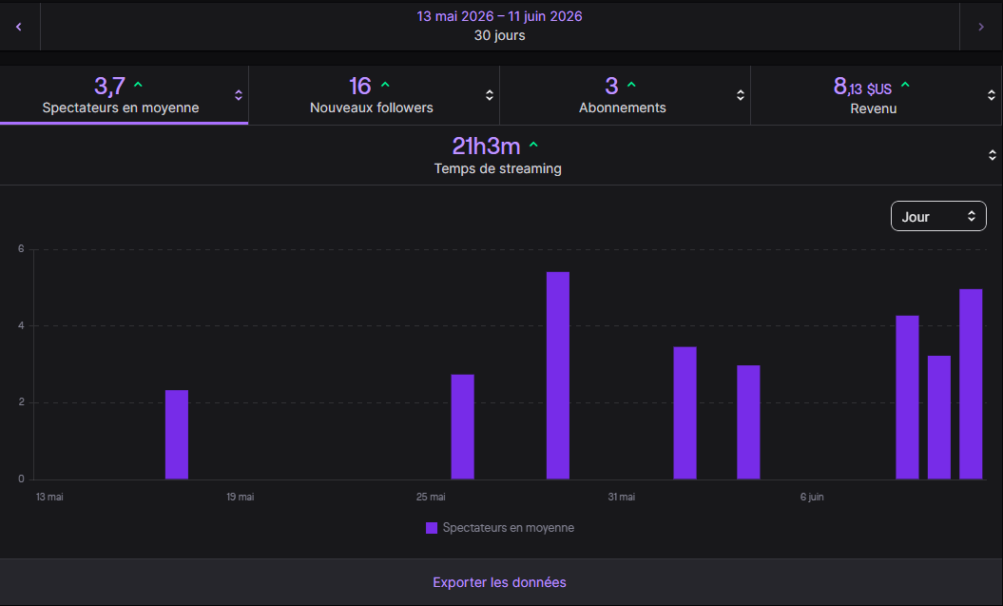
Task: Go to the previous date range arrow
Action: coord(19,27)
